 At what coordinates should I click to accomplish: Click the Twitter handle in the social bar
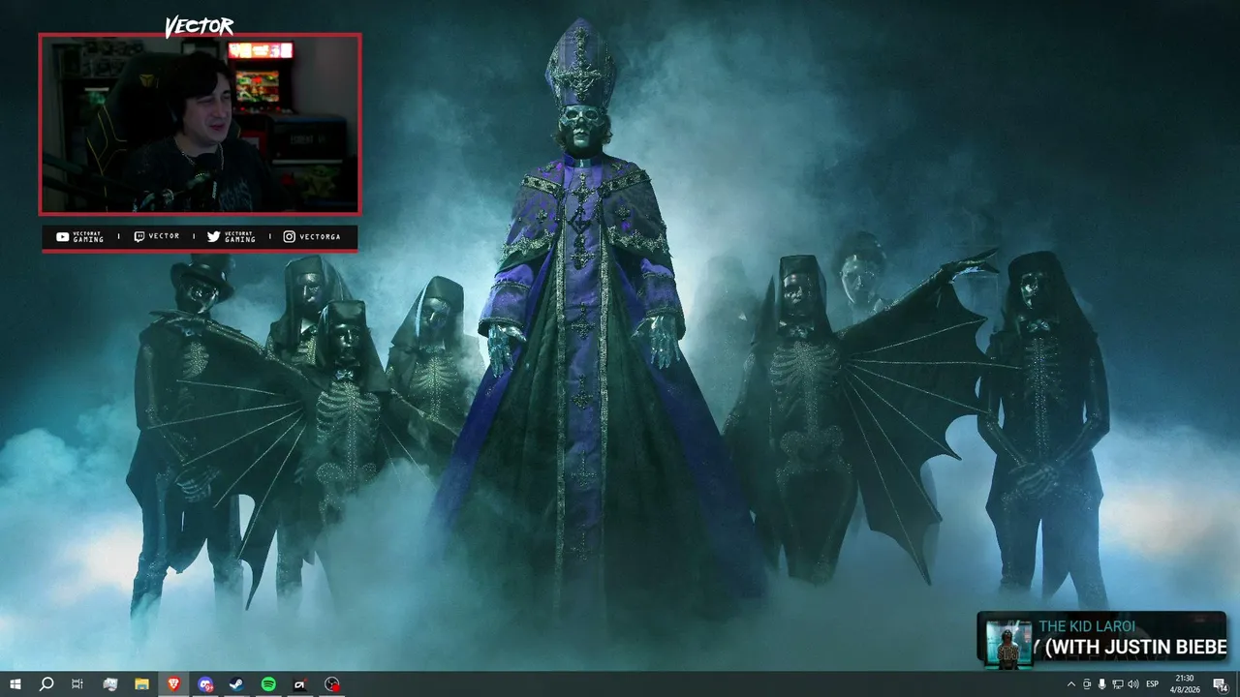[x=240, y=237]
